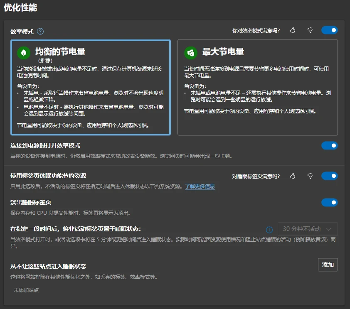The height and width of the screenshot is (309, 350).
Task: Click the 在指定一段时间后 sleep setting label
Action: tap(76, 229)
